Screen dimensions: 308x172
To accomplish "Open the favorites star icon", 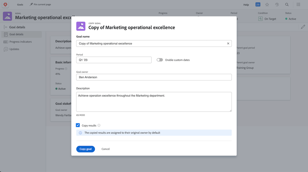I will tap(267, 4).
